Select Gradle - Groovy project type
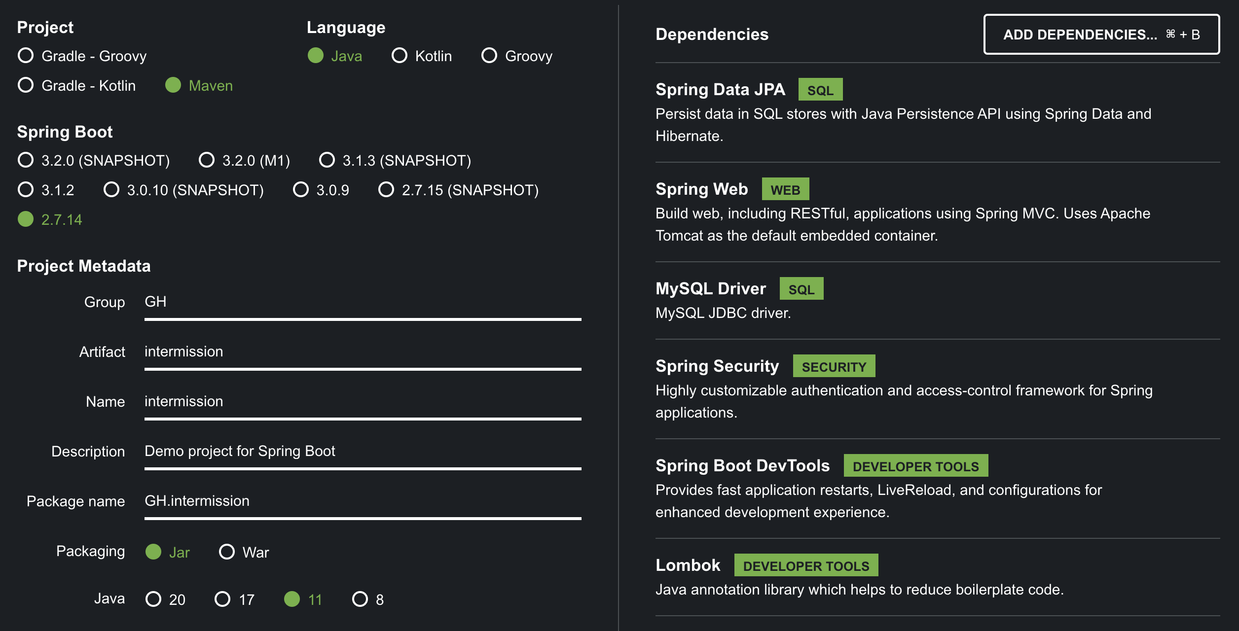The width and height of the screenshot is (1239, 631). [x=26, y=56]
